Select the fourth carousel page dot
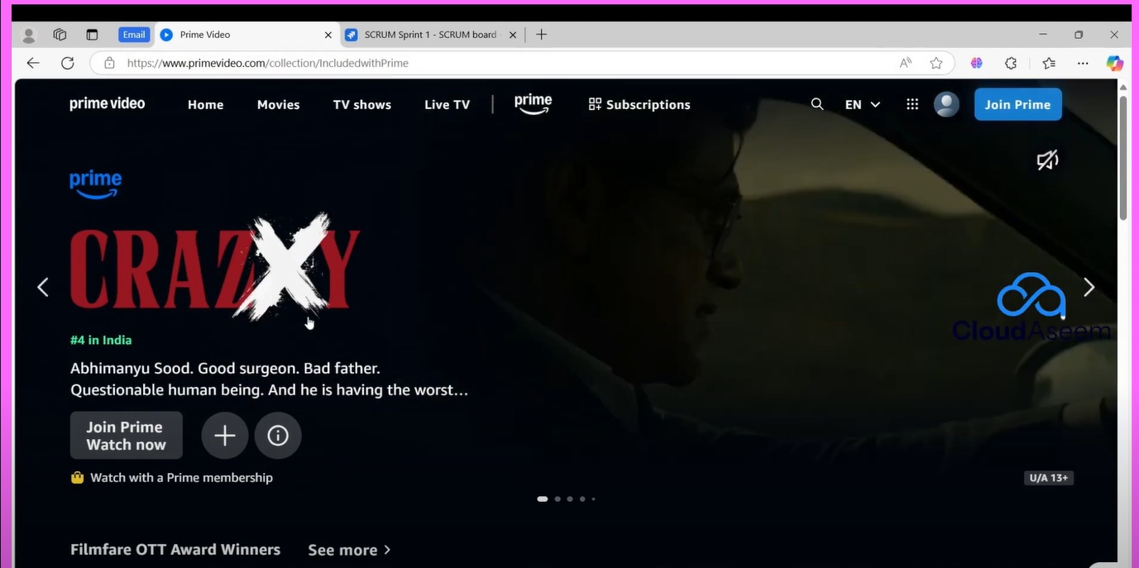 582,499
